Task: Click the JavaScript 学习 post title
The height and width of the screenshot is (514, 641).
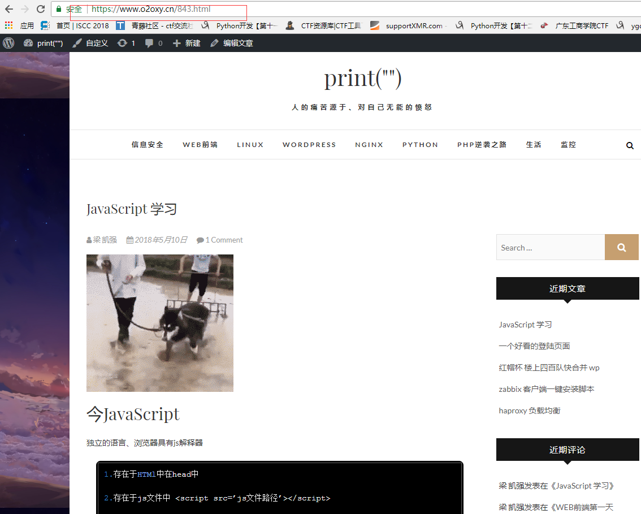Action: 132,209
